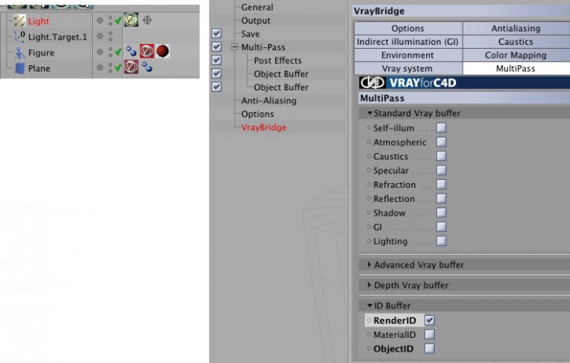Enable the Self-illum buffer checkbox
This screenshot has height=363, width=570.
click(441, 128)
